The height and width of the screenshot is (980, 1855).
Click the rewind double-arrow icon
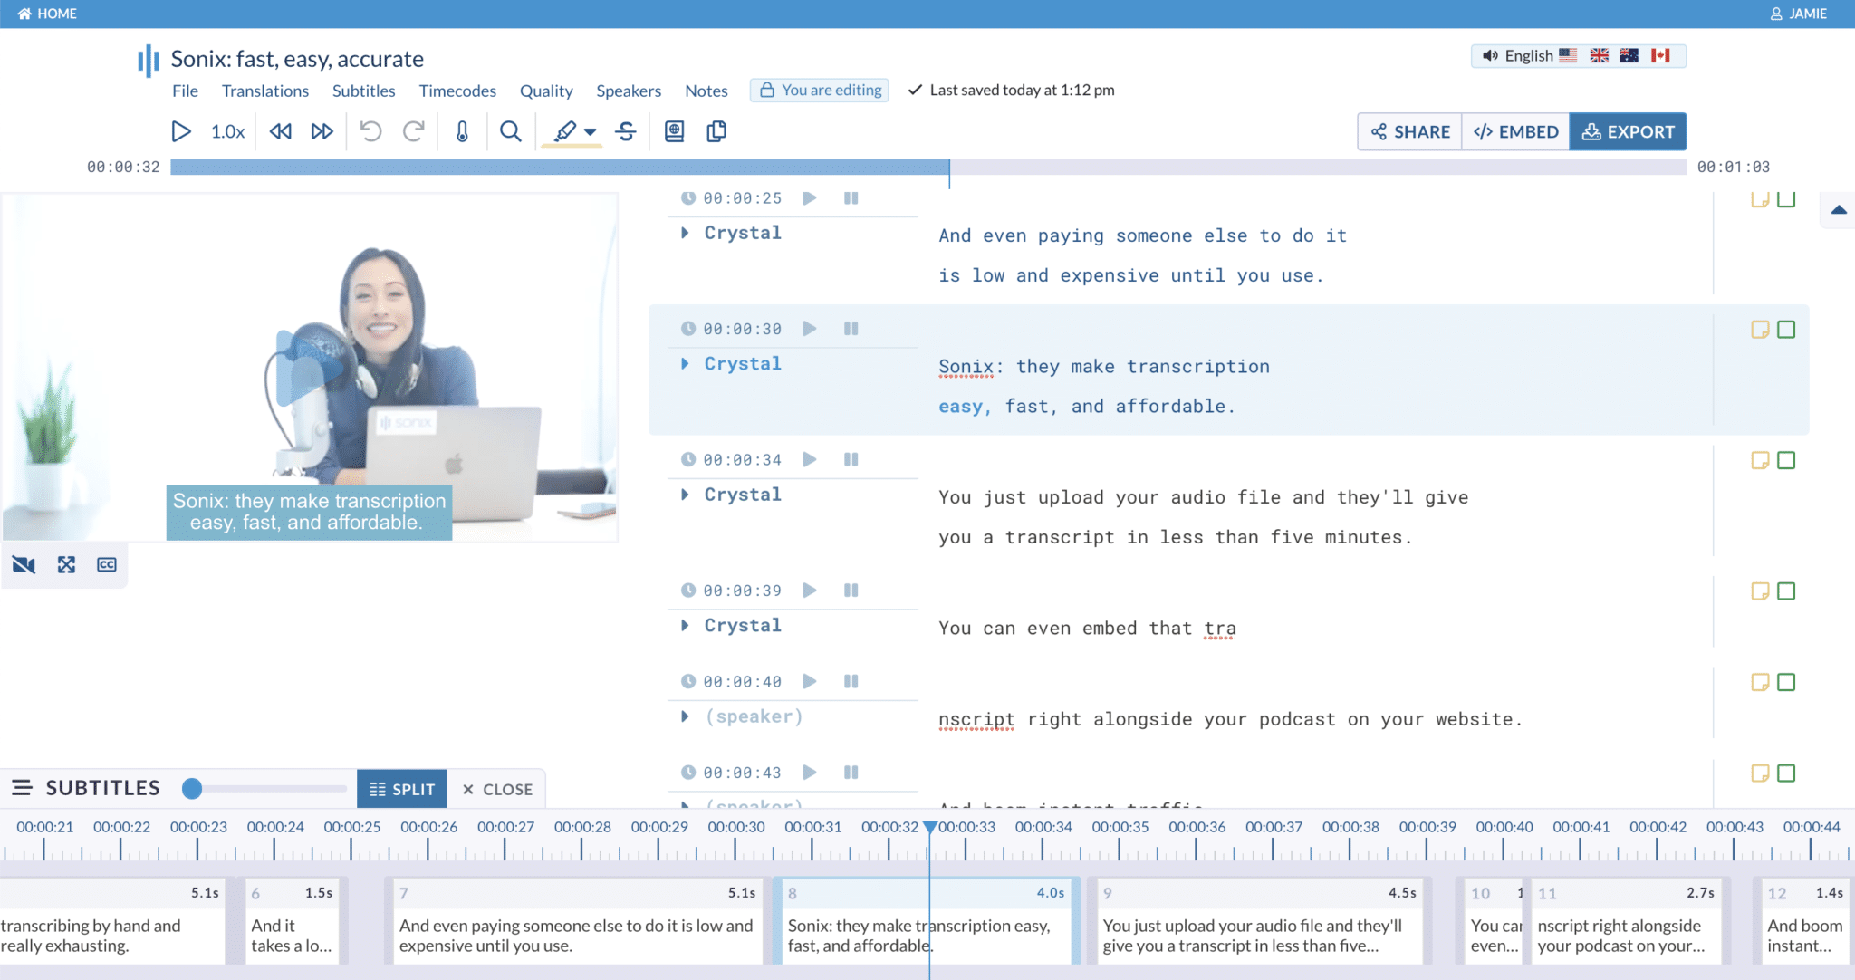click(281, 132)
